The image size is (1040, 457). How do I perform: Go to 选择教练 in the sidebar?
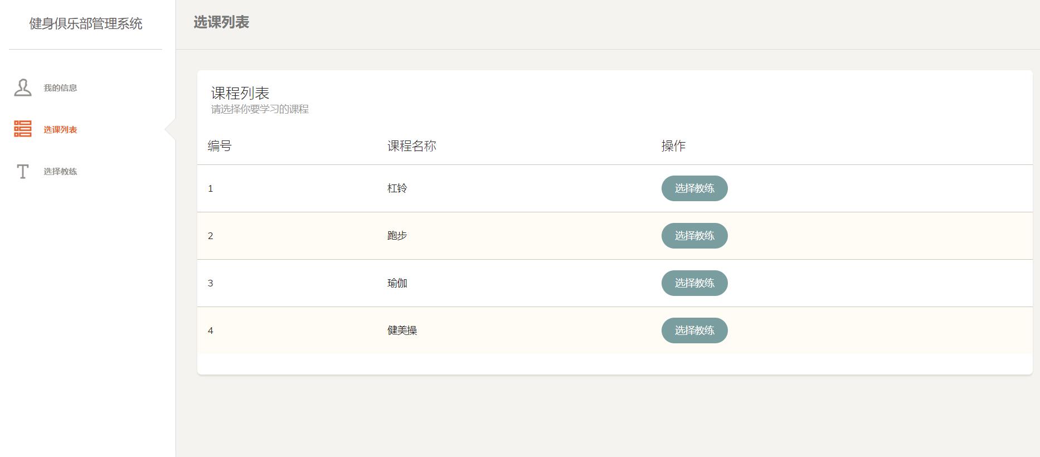tap(60, 171)
